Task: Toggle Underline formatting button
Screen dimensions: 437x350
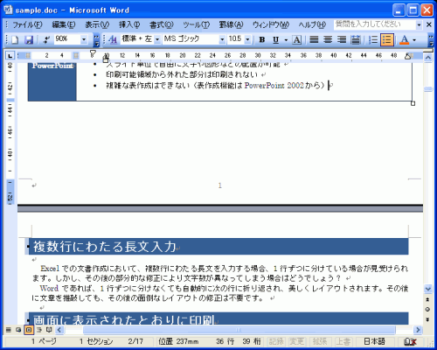Action: 276,39
